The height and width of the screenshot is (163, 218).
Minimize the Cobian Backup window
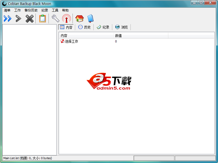[x=195, y=3]
